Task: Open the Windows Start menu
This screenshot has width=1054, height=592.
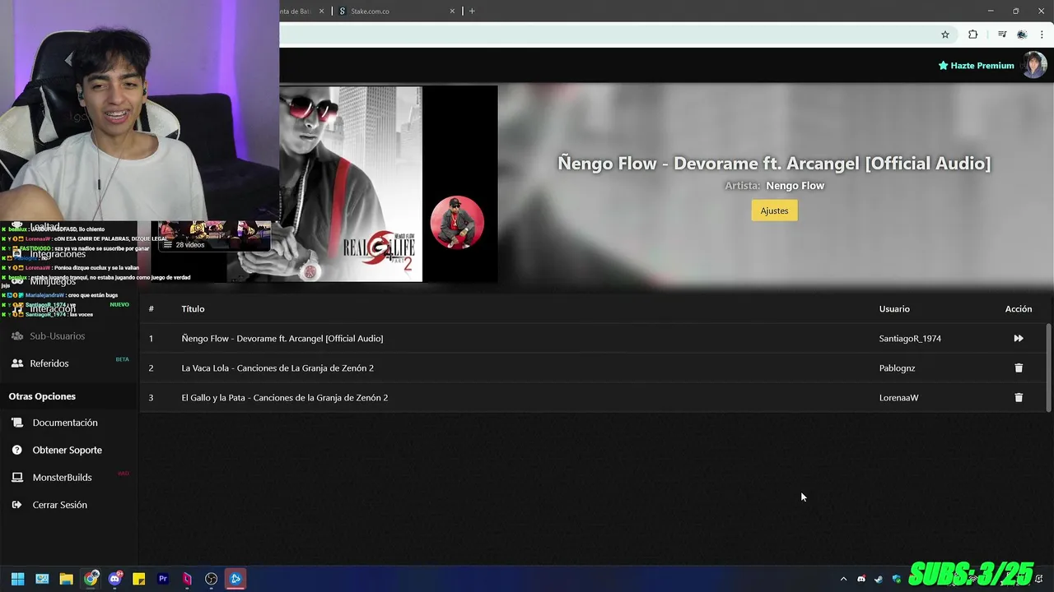Action: coord(17,579)
